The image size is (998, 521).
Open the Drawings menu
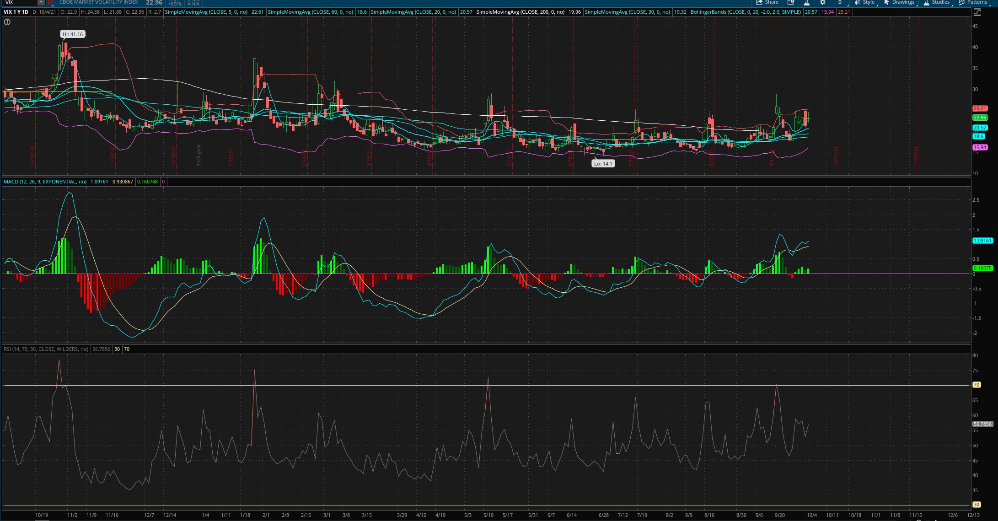pyautogui.click(x=899, y=2)
